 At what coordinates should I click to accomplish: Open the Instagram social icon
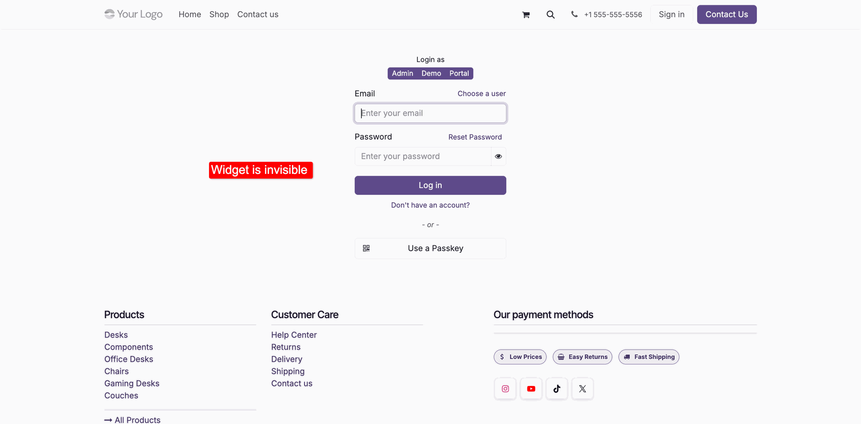pos(505,389)
